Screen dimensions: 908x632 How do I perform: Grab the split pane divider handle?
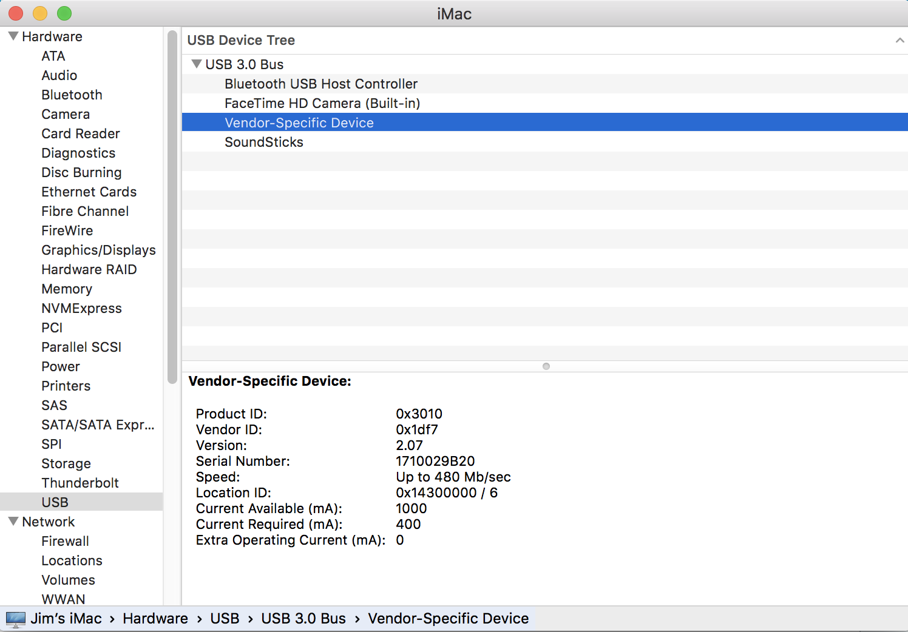tap(546, 366)
